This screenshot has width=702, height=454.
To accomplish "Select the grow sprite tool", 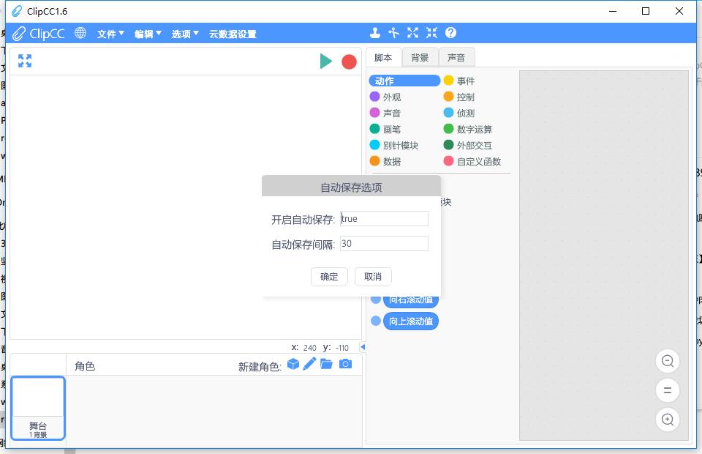I will coord(412,33).
